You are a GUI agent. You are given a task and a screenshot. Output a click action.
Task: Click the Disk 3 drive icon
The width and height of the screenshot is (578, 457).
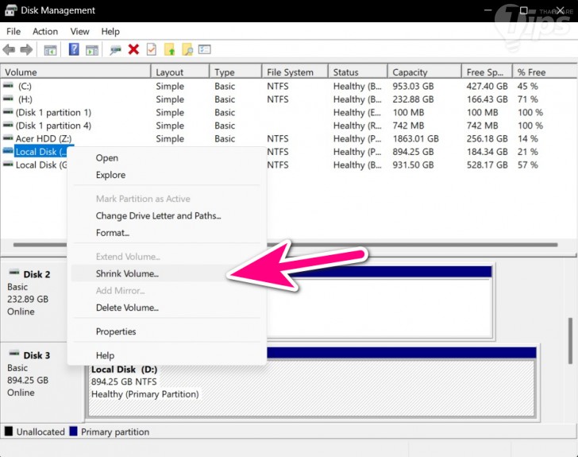[14, 353]
